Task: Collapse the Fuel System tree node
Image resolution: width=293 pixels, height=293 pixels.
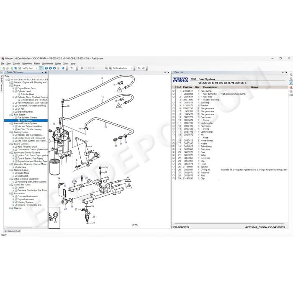Action: point(10,115)
